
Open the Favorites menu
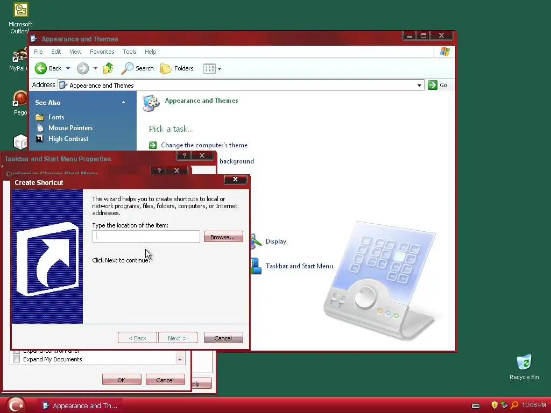[102, 52]
